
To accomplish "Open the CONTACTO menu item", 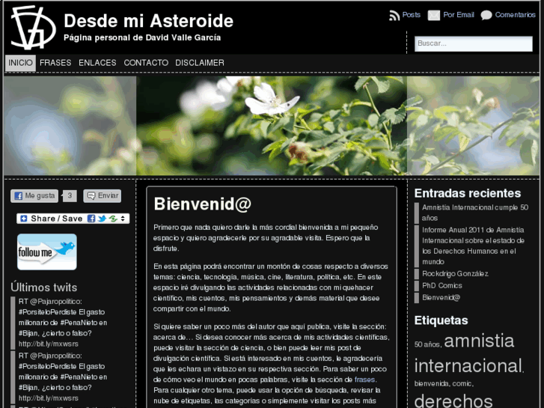I will pyautogui.click(x=146, y=63).
